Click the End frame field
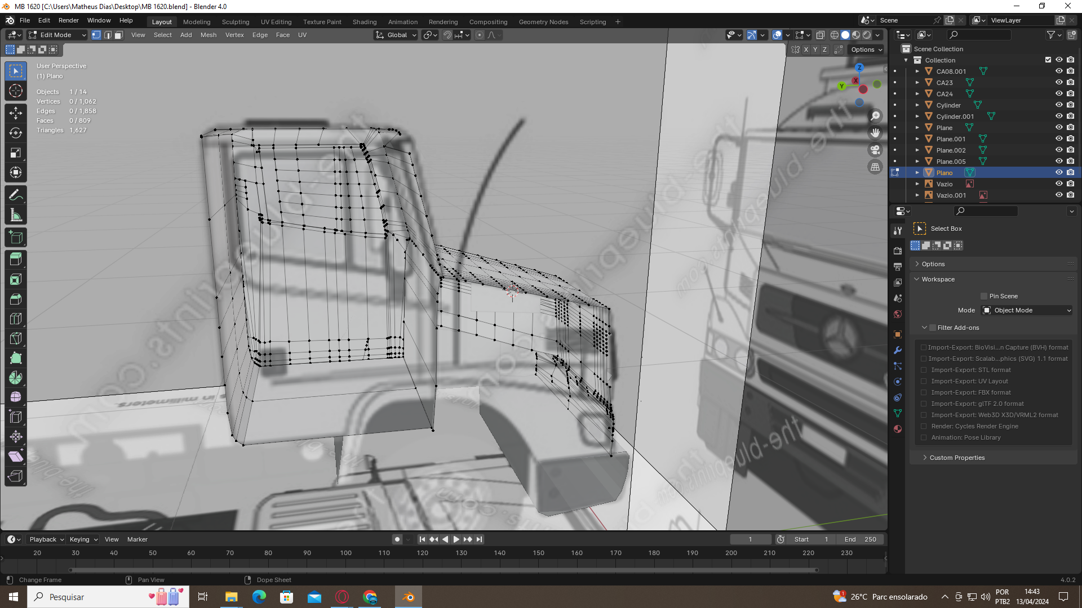Viewport: 1082px width, 608px height. click(x=861, y=539)
